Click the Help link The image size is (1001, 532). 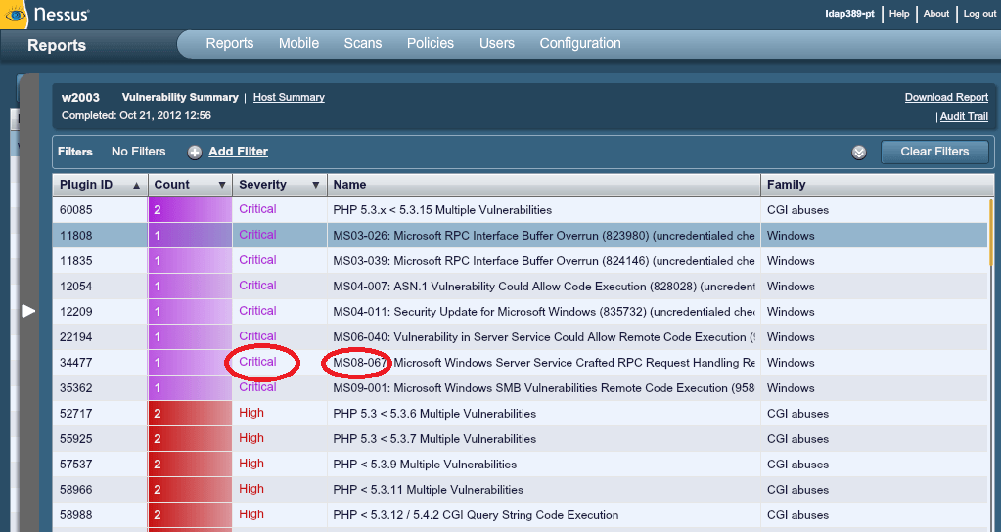(899, 14)
